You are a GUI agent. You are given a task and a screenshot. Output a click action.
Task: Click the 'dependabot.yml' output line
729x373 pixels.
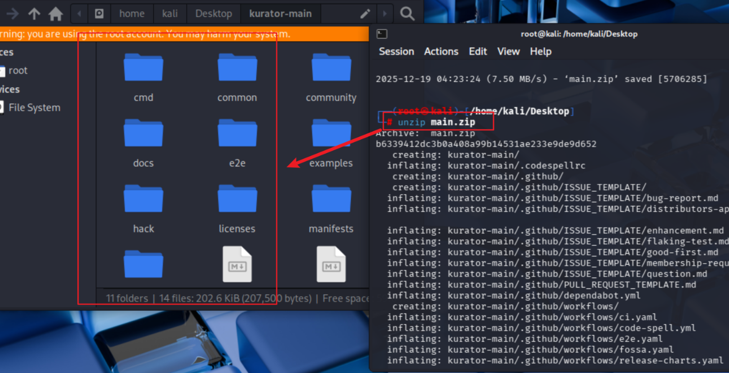pyautogui.click(x=514, y=296)
